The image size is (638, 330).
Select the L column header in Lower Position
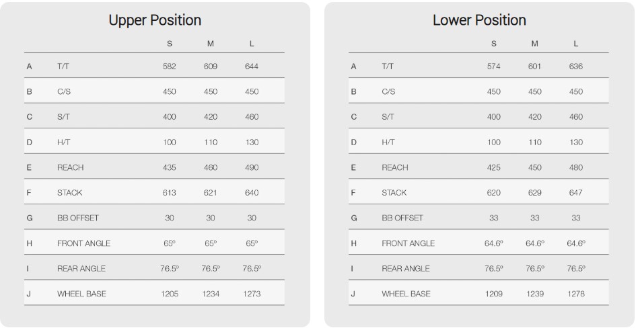coord(576,44)
